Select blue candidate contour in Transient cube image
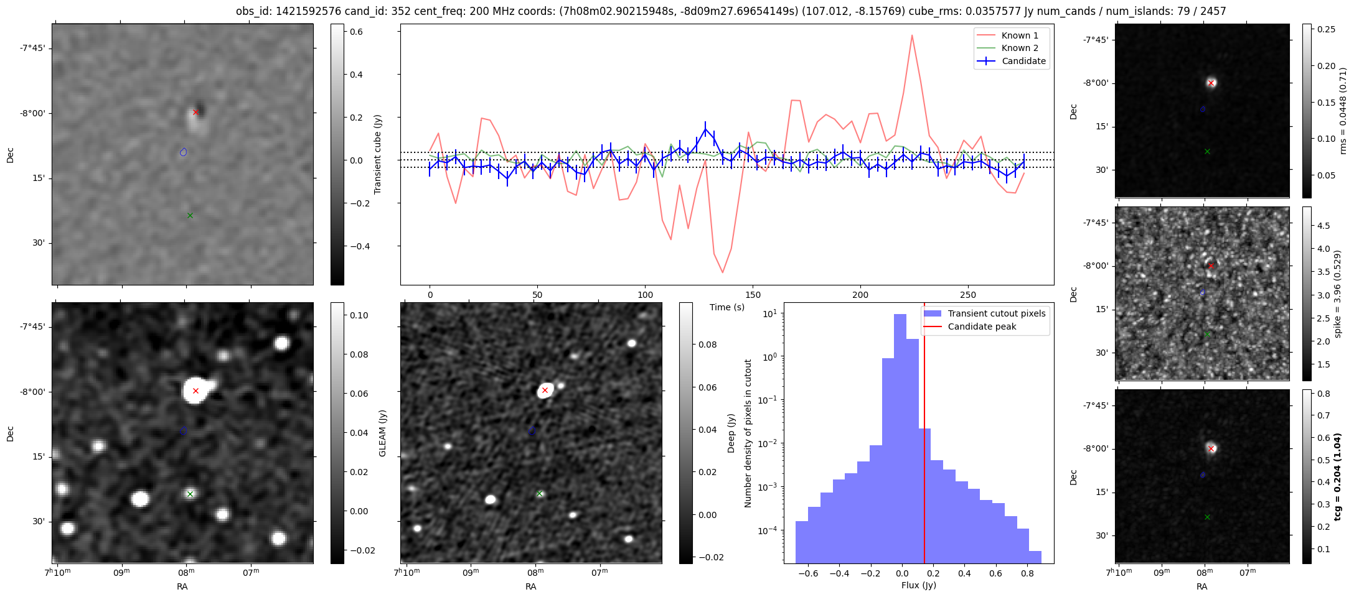The image size is (1354, 597). 183,152
